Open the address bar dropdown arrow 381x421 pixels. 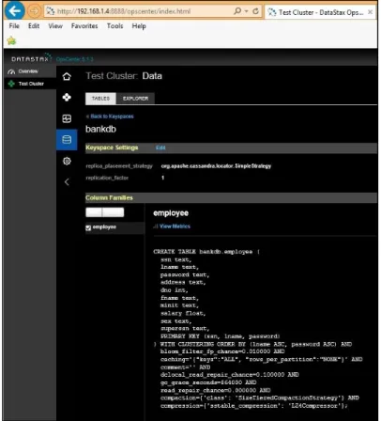(247, 11)
